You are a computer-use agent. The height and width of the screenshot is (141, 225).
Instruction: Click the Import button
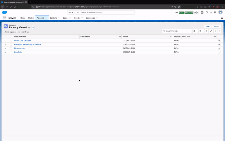(216, 26)
